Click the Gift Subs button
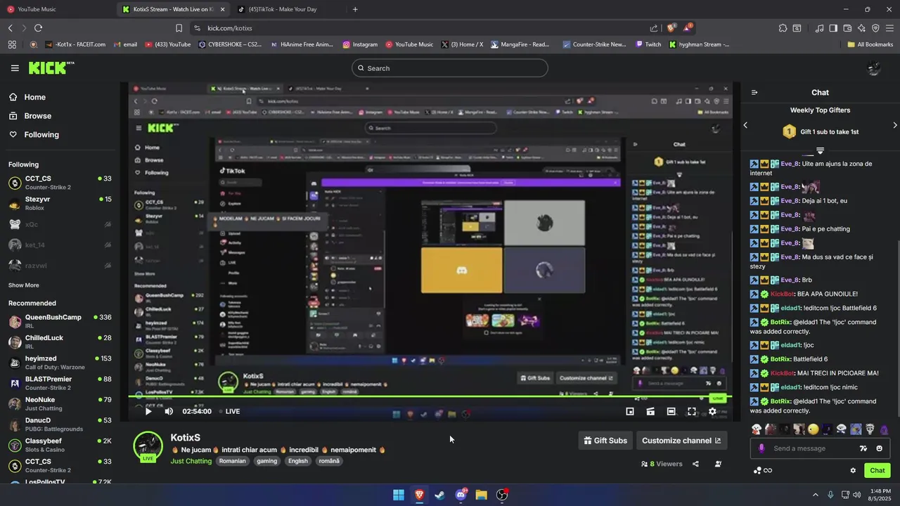 tap(605, 441)
